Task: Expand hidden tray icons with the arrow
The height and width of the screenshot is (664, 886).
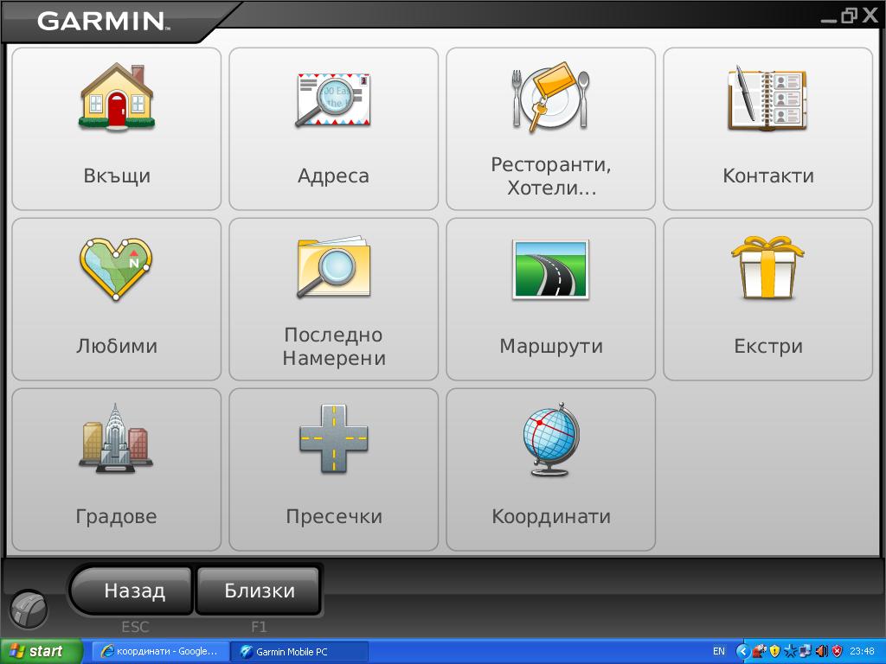Action: pyautogui.click(x=743, y=652)
